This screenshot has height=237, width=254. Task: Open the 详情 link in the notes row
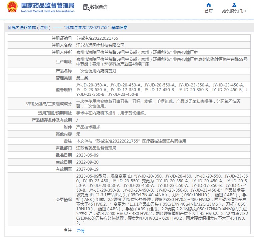coord(80,231)
